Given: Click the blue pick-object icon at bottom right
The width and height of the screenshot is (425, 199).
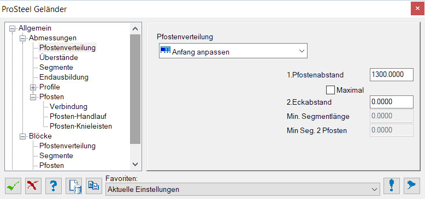Looking at the screenshot, I should tap(412, 186).
